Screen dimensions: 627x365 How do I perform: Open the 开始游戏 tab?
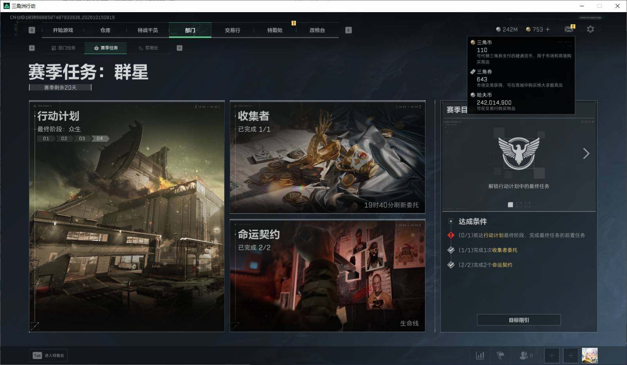63,30
